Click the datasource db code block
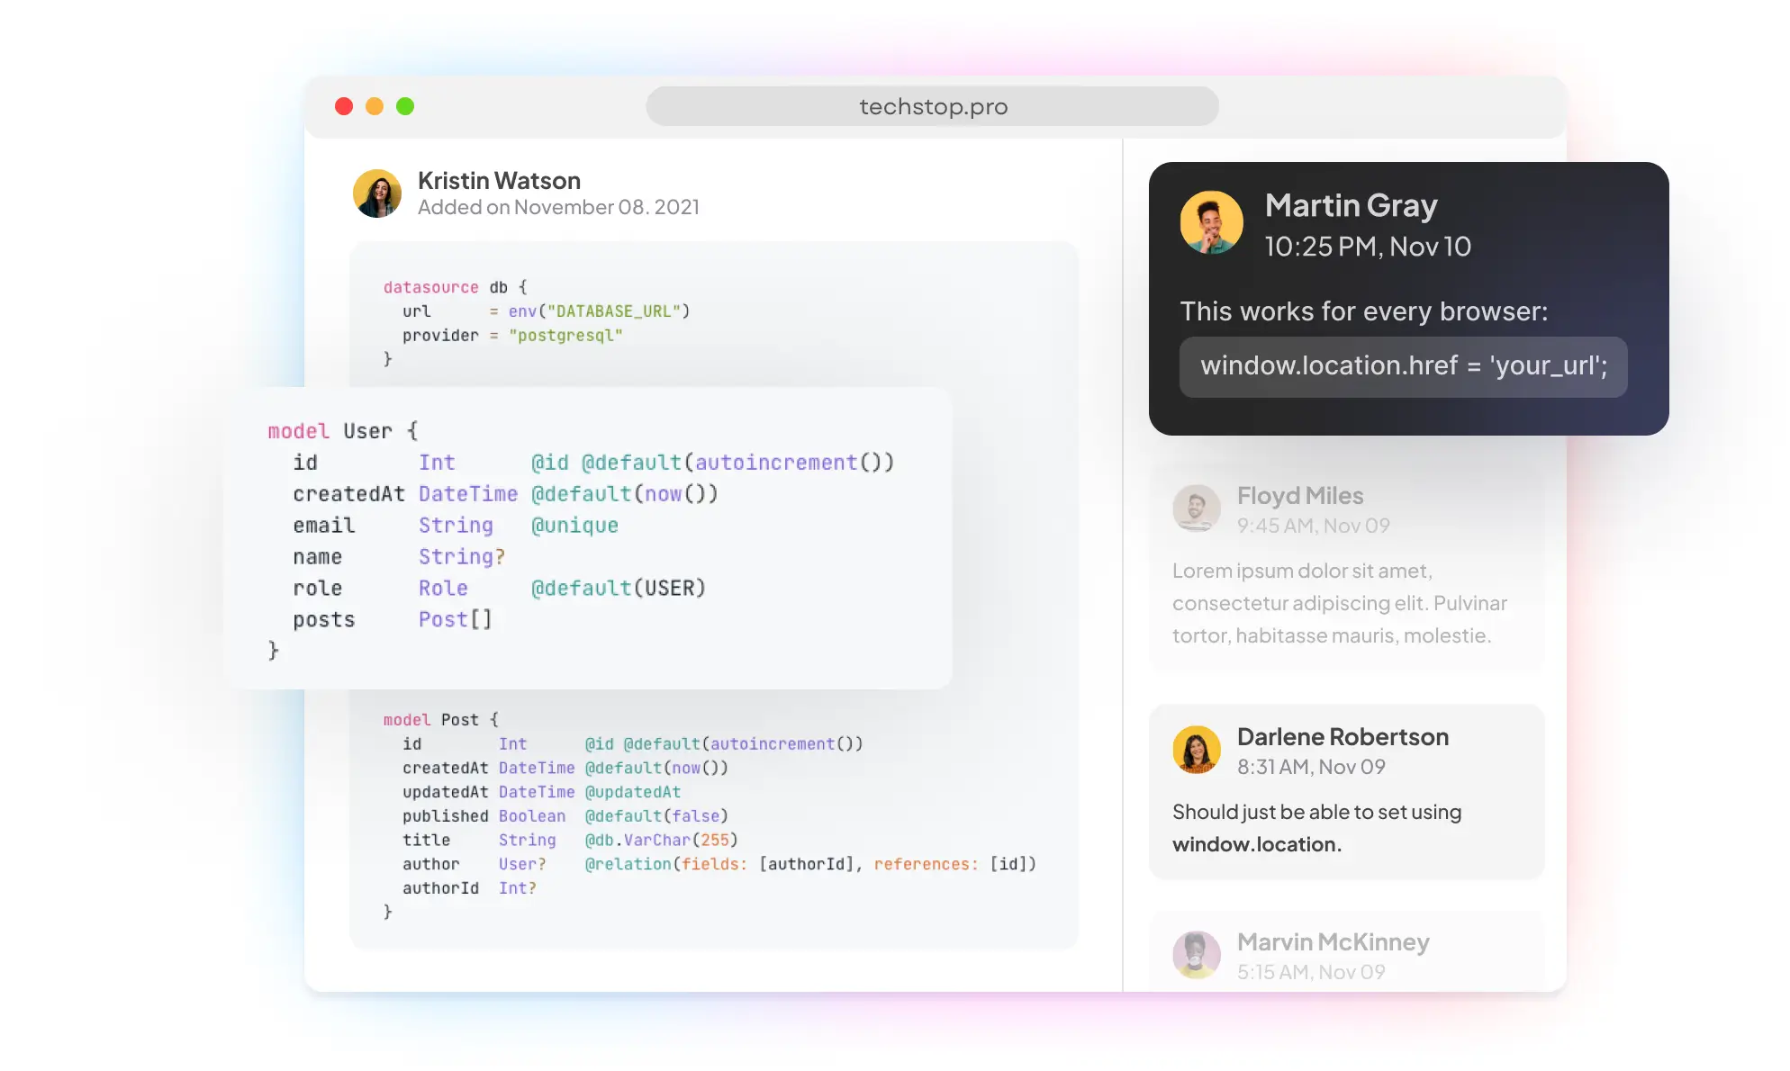This screenshot has width=1790, height=1071. (536, 322)
